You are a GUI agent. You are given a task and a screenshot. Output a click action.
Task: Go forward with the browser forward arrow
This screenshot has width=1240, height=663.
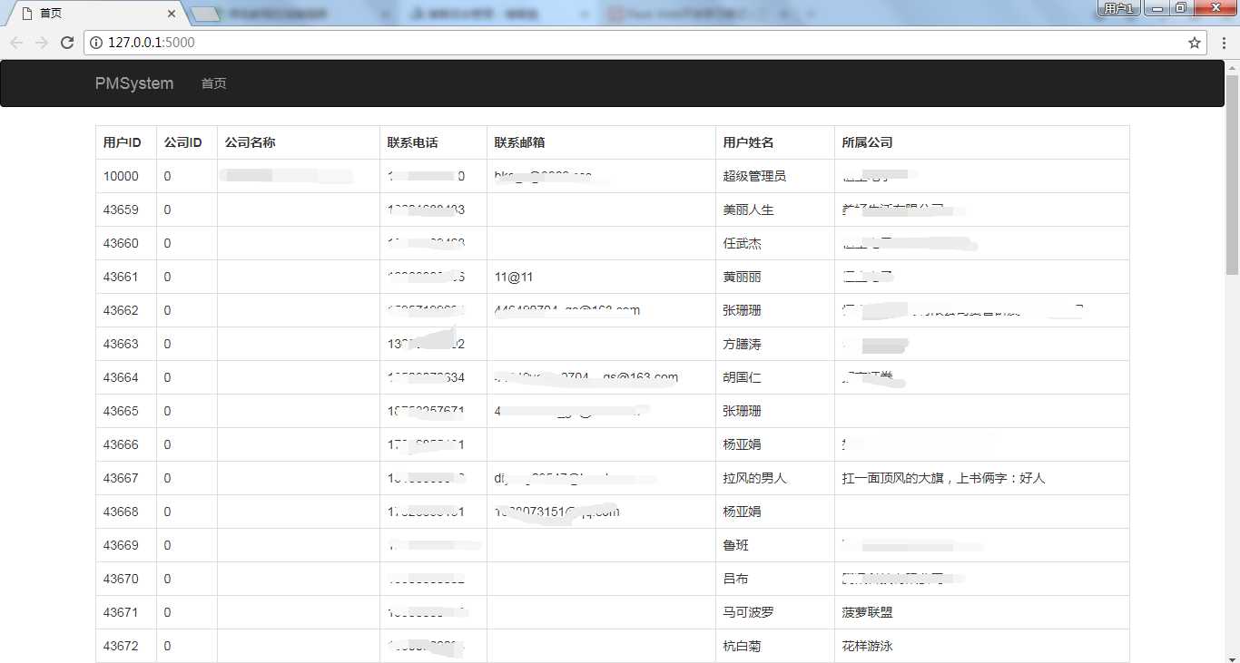(42, 43)
